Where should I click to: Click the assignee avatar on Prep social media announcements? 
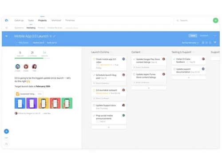tap(123, 115)
